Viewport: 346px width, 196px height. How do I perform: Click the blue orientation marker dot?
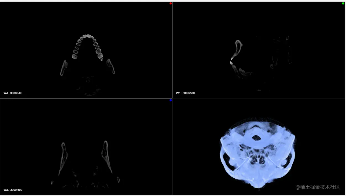point(171,100)
